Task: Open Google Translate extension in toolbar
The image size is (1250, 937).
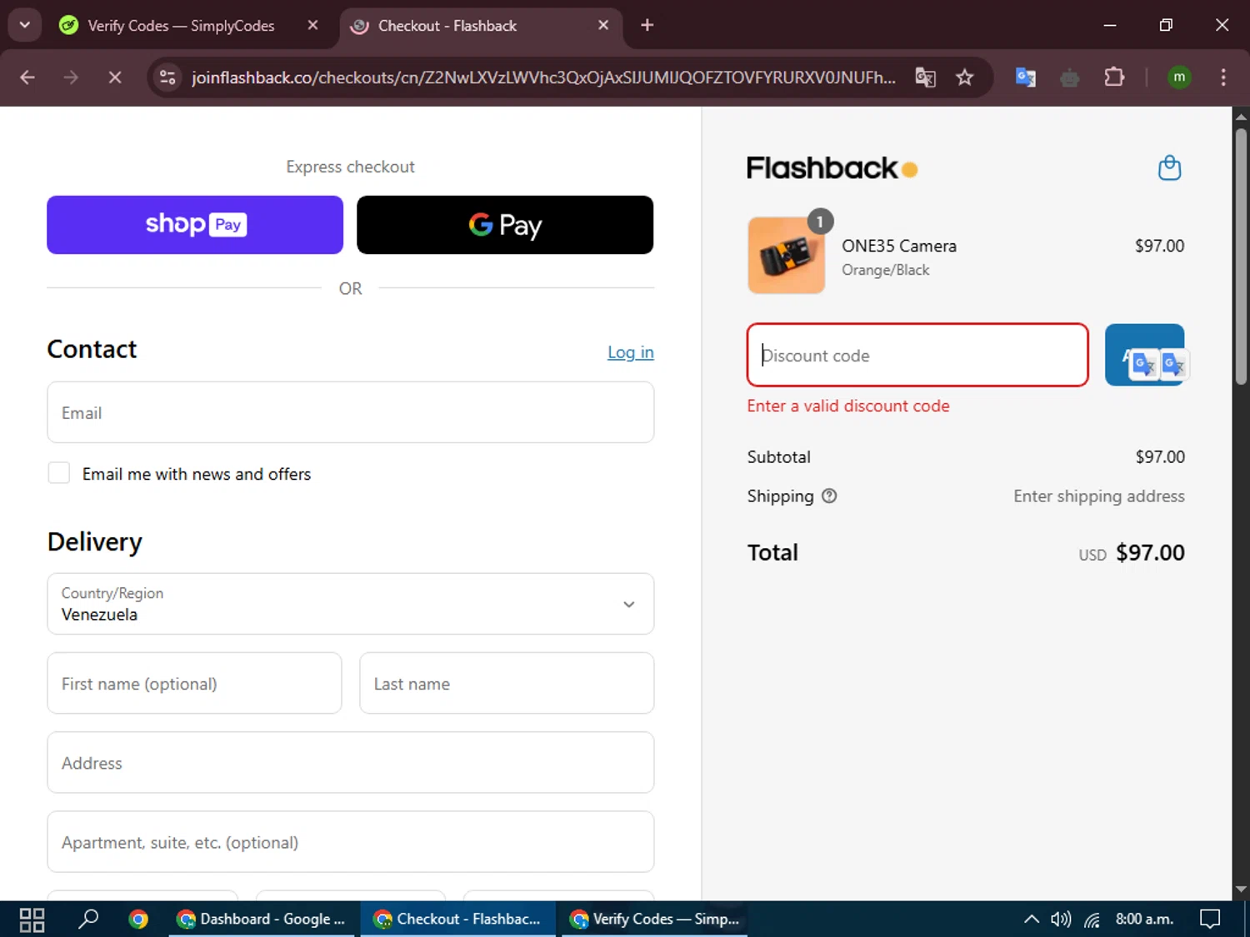Action: pos(1026,77)
